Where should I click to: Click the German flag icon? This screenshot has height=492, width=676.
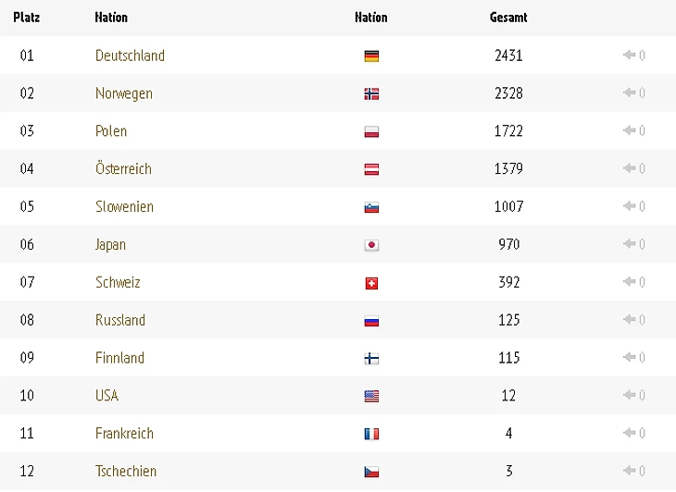tap(371, 55)
